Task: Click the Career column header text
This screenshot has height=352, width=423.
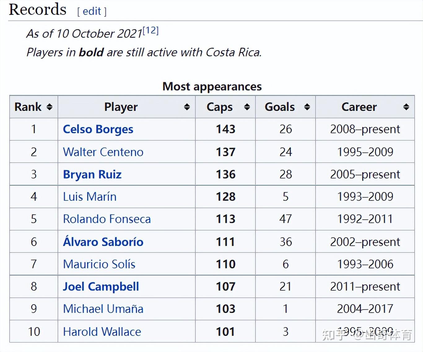Action: pyautogui.click(x=359, y=107)
